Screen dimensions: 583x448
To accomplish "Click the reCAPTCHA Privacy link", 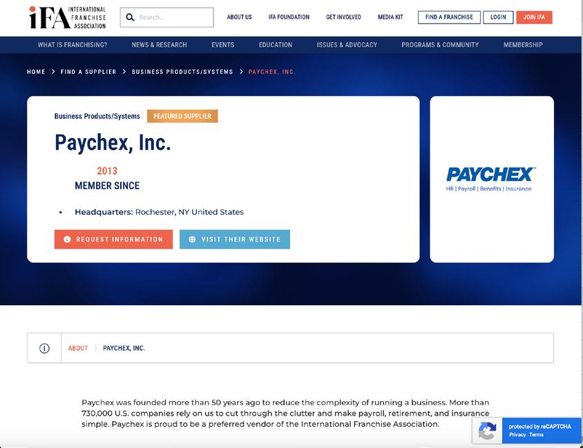I will pos(517,435).
